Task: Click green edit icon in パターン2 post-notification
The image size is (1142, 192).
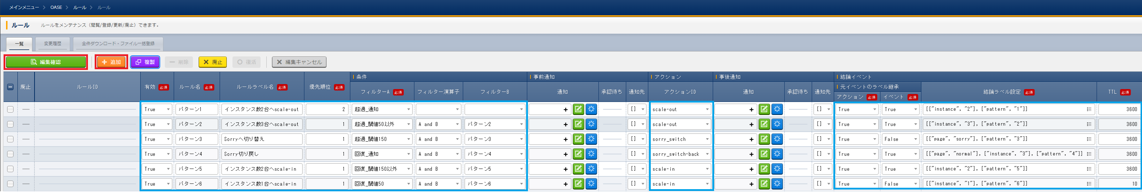Action: coord(764,124)
